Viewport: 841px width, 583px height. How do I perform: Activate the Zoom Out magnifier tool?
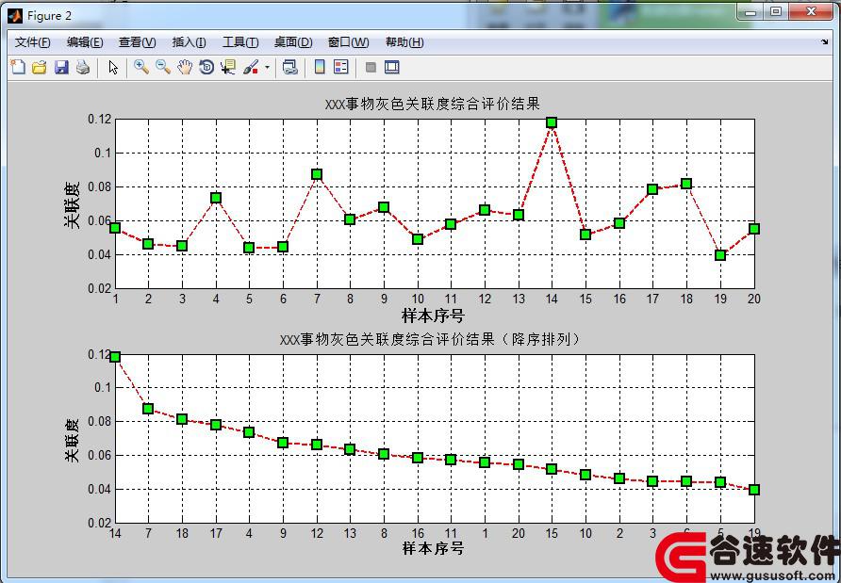click(163, 67)
